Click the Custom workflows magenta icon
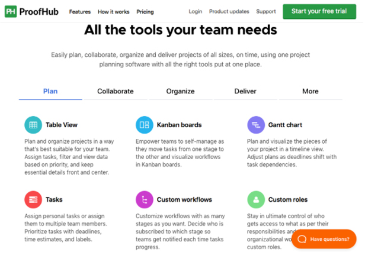The image size is (365, 255). (145, 199)
